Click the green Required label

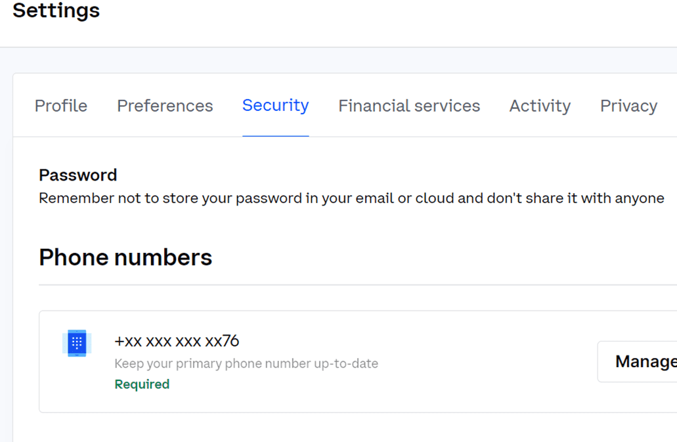pyautogui.click(x=142, y=384)
